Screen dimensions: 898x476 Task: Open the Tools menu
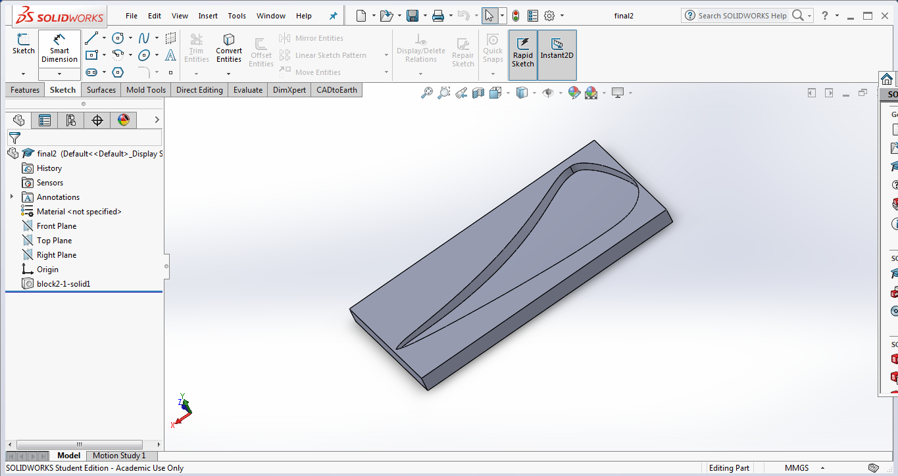point(237,16)
